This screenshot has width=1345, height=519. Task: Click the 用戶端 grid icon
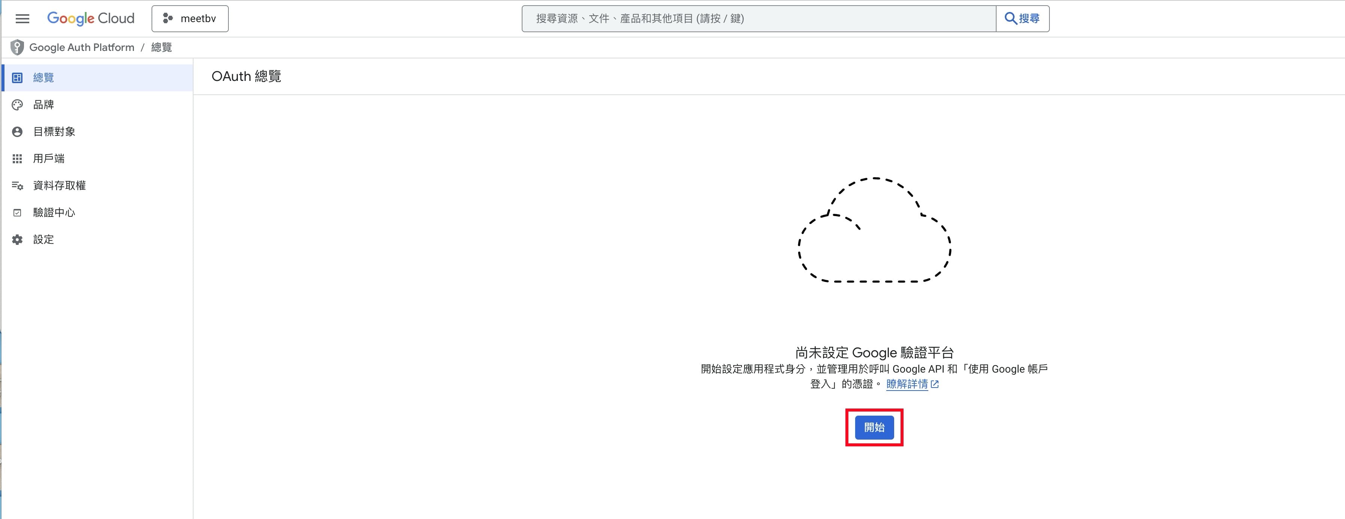coord(17,159)
